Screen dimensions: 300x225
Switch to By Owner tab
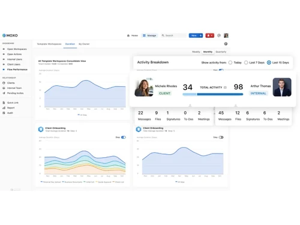[x=84, y=44]
